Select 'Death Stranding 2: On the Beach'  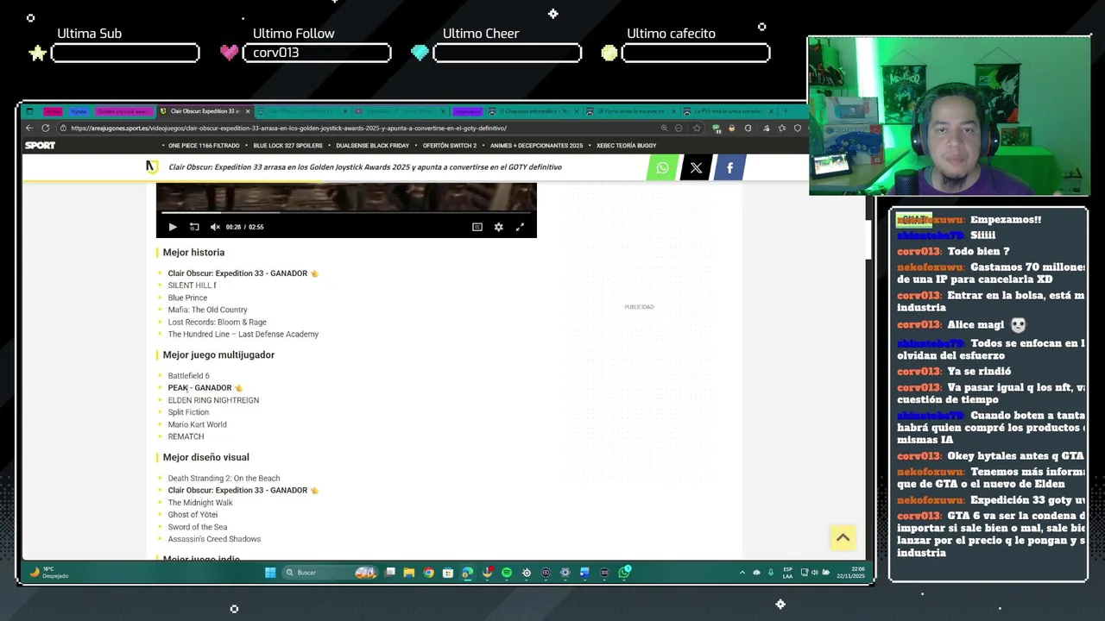click(x=224, y=479)
